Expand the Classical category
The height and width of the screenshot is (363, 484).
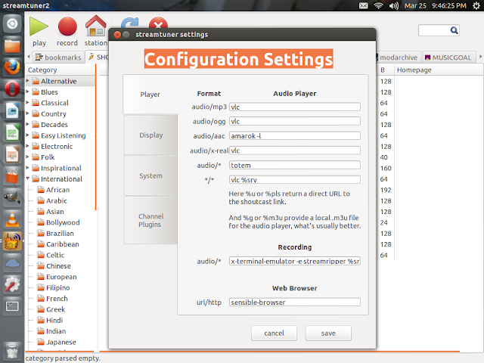(27, 102)
